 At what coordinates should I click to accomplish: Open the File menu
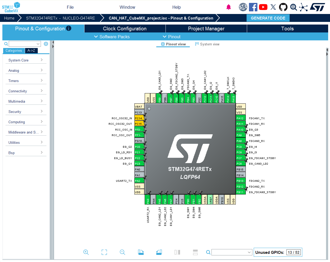point(70,7)
